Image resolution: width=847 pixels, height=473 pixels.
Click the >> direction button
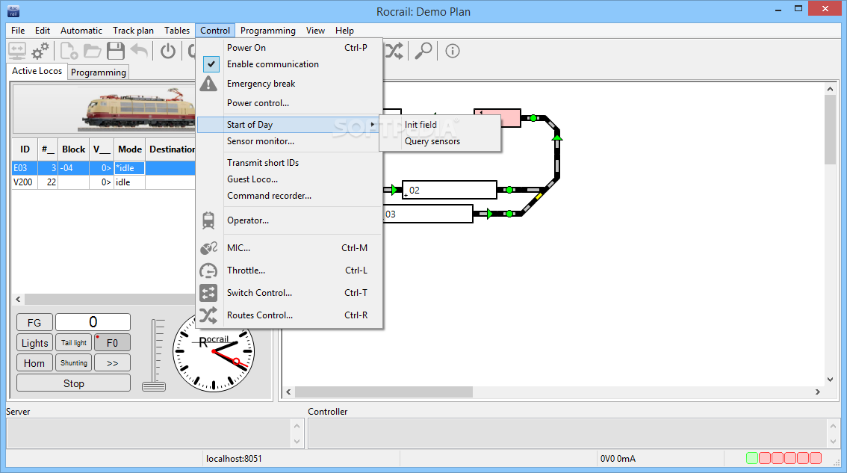(112, 363)
